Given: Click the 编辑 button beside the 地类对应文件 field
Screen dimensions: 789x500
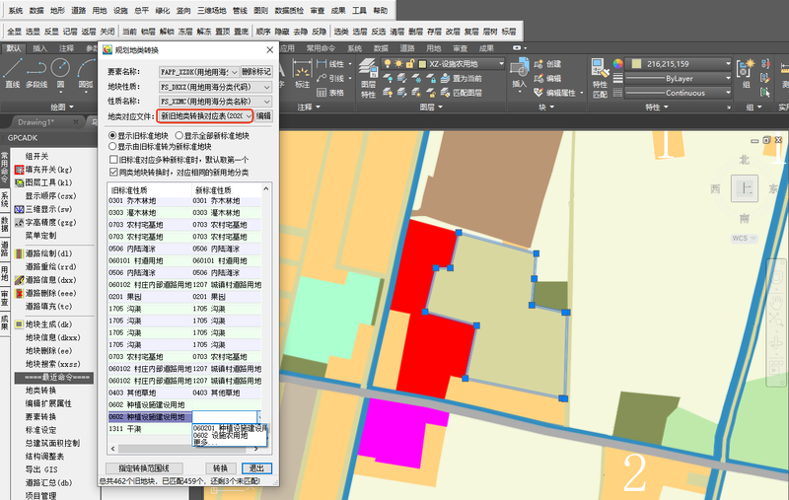Looking at the screenshot, I should (263, 116).
